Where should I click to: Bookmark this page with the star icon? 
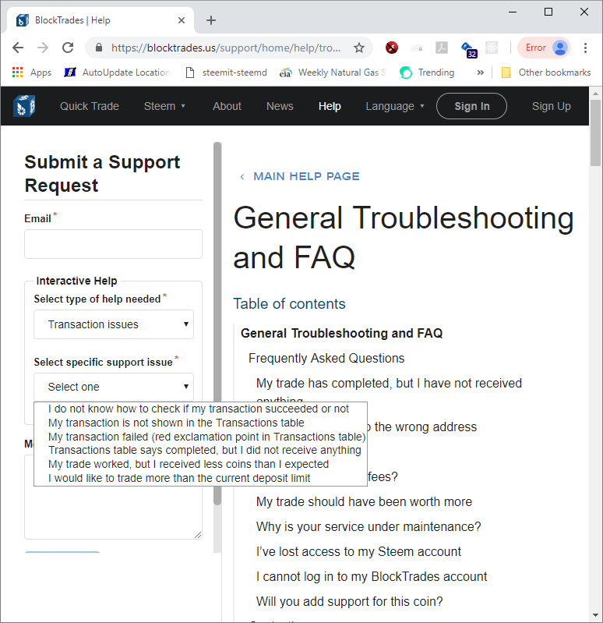[x=359, y=48]
